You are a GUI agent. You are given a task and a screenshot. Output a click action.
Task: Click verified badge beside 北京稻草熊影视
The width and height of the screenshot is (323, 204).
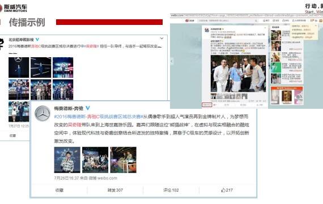pos(37,39)
